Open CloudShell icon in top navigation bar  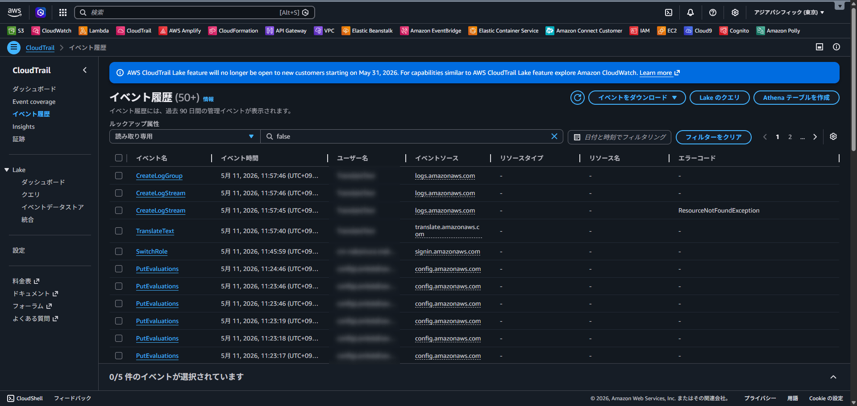[669, 12]
